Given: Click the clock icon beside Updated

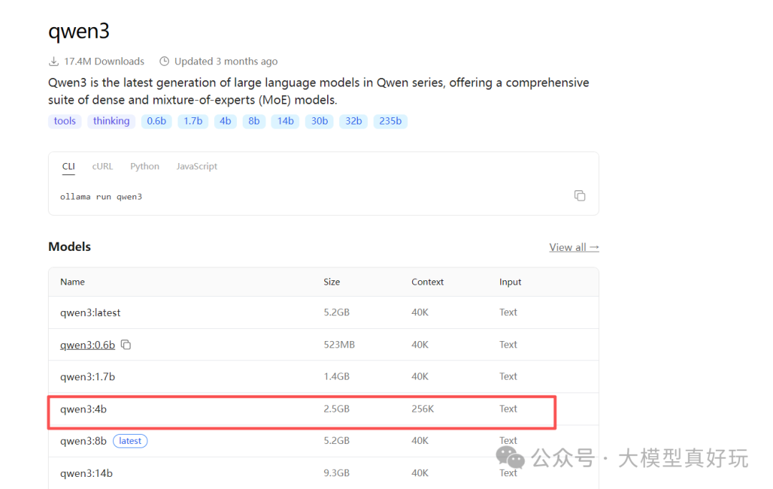Looking at the screenshot, I should coord(164,61).
